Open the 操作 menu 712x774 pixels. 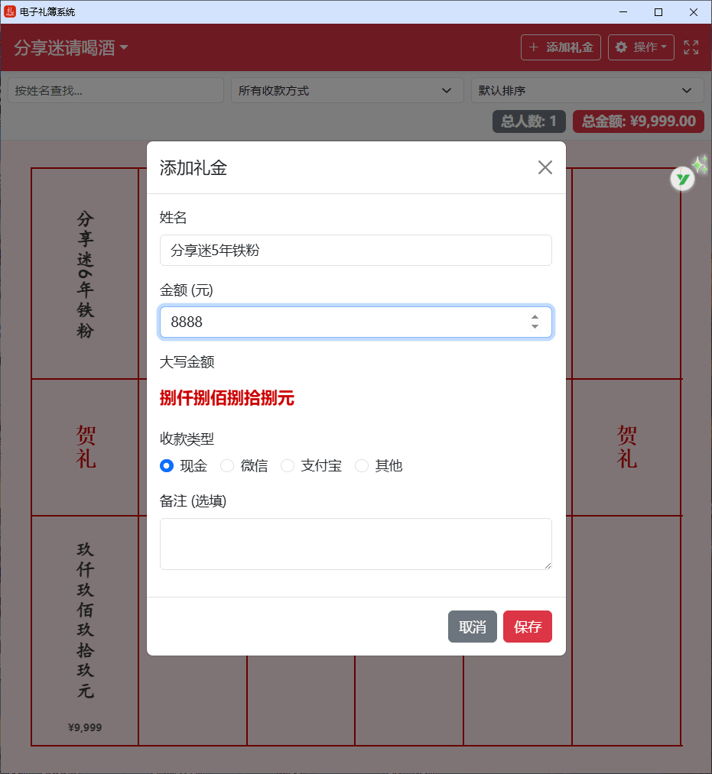coord(641,47)
